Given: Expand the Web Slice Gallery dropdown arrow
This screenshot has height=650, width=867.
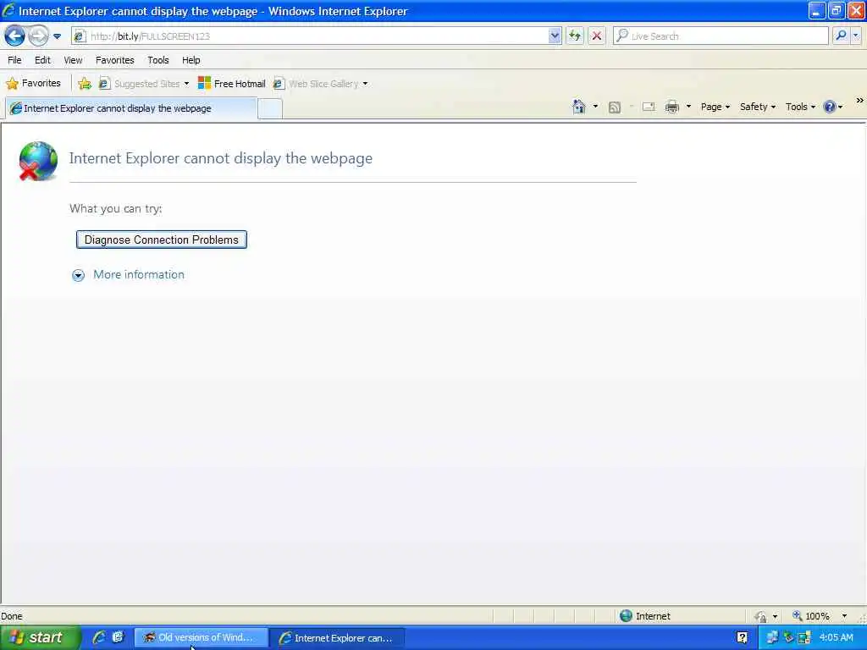Looking at the screenshot, I should (x=365, y=84).
